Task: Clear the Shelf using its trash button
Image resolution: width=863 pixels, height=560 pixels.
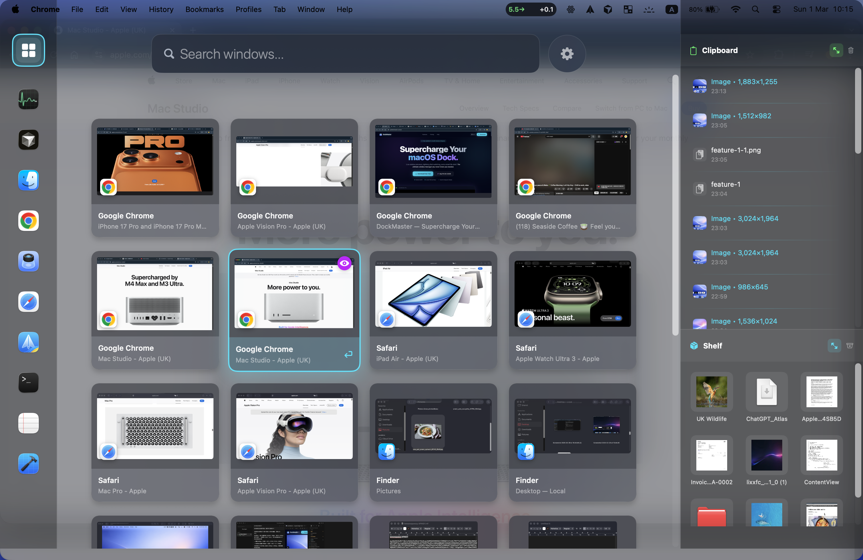Action: pyautogui.click(x=850, y=346)
